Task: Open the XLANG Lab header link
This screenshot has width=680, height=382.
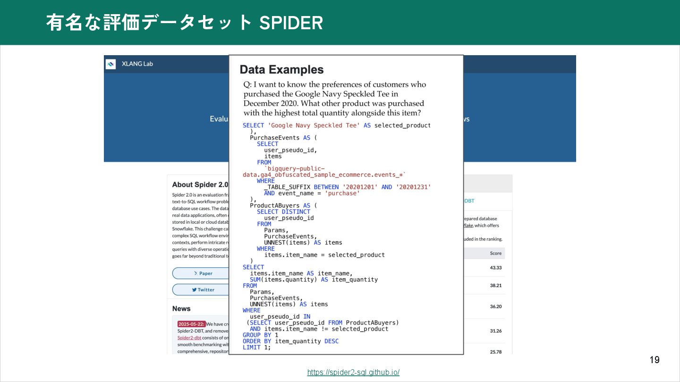Action: (137, 64)
